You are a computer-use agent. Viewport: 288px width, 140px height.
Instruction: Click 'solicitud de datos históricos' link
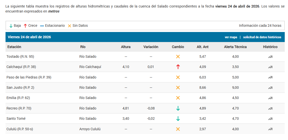click(262, 37)
